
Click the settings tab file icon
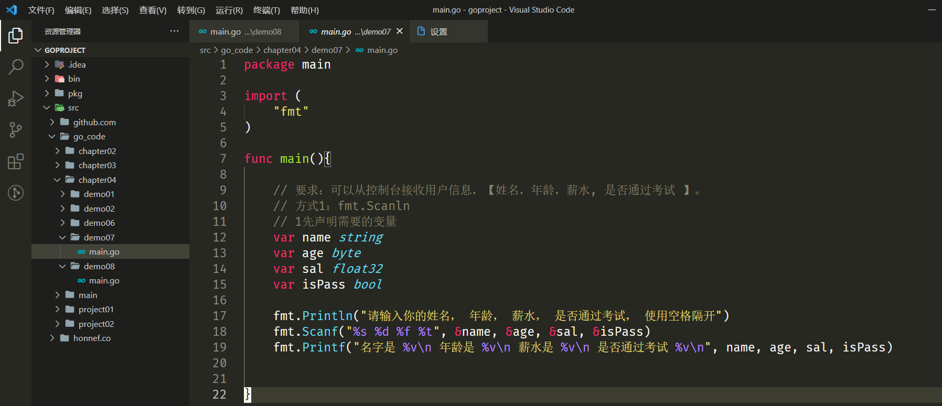(x=421, y=31)
